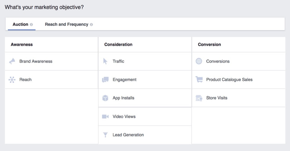Viewport: 290px width, 151px height.
Task: Click the "What's your marketing objective?" heading
Action: pyautogui.click(x=44, y=7)
